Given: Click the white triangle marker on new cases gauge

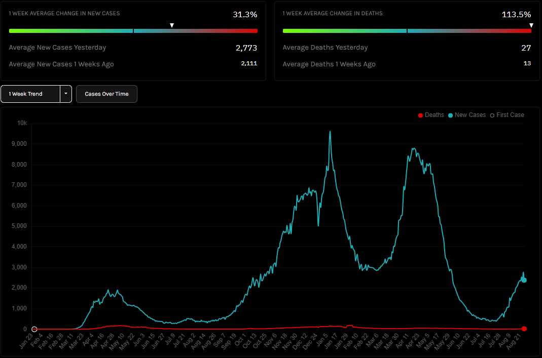Looking at the screenshot, I should (172, 25).
